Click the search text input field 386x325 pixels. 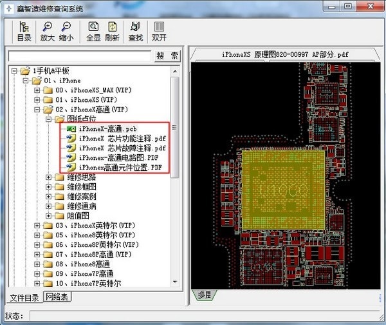click(x=78, y=56)
